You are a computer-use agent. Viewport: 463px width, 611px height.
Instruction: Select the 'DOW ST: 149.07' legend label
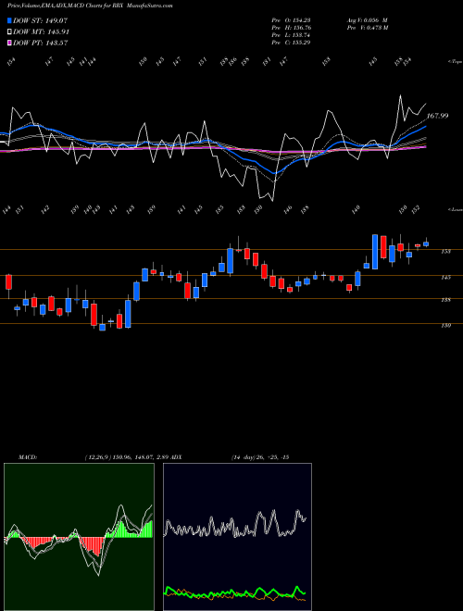pyautogui.click(x=41, y=20)
